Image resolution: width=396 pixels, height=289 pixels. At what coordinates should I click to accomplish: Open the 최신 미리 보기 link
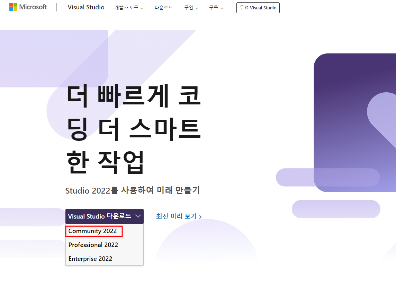tap(179, 216)
